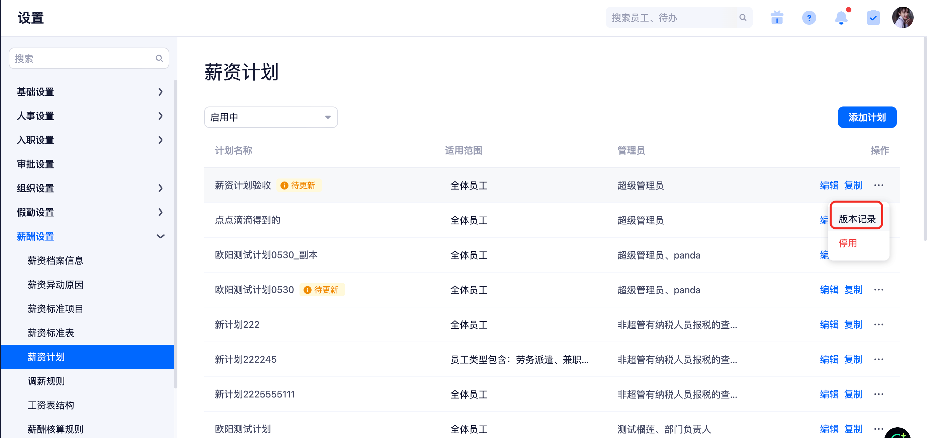Click 编辑 for 新计划222245
This screenshot has height=438, width=927.
click(829, 360)
